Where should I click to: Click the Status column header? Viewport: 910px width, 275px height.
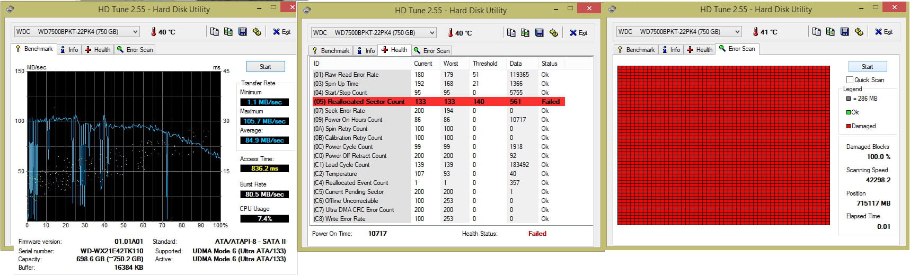552,64
